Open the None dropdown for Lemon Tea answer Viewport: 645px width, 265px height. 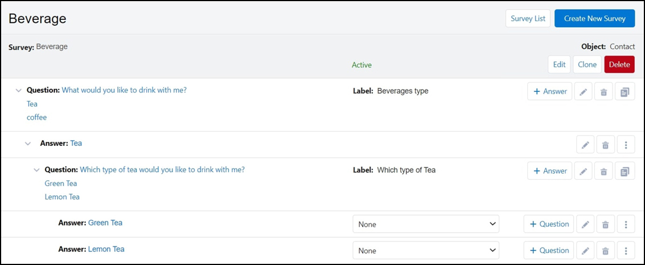pos(426,250)
